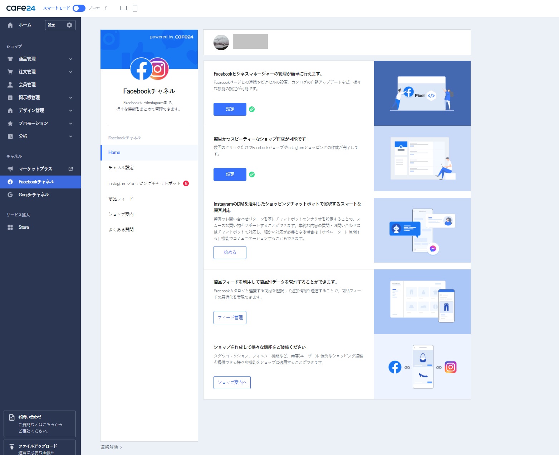
Task: Click the design icon for デザイン管理
Action: tap(10, 110)
